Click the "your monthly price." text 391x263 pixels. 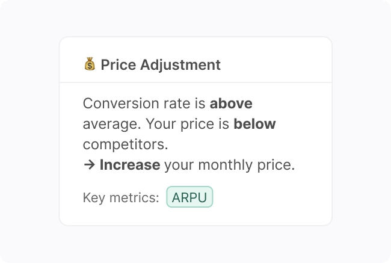(229, 165)
